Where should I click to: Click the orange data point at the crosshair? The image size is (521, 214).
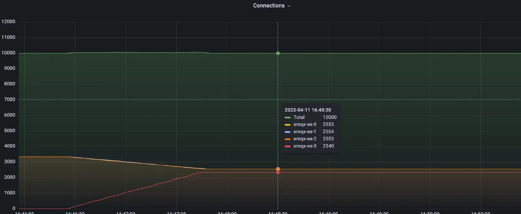pyautogui.click(x=278, y=168)
